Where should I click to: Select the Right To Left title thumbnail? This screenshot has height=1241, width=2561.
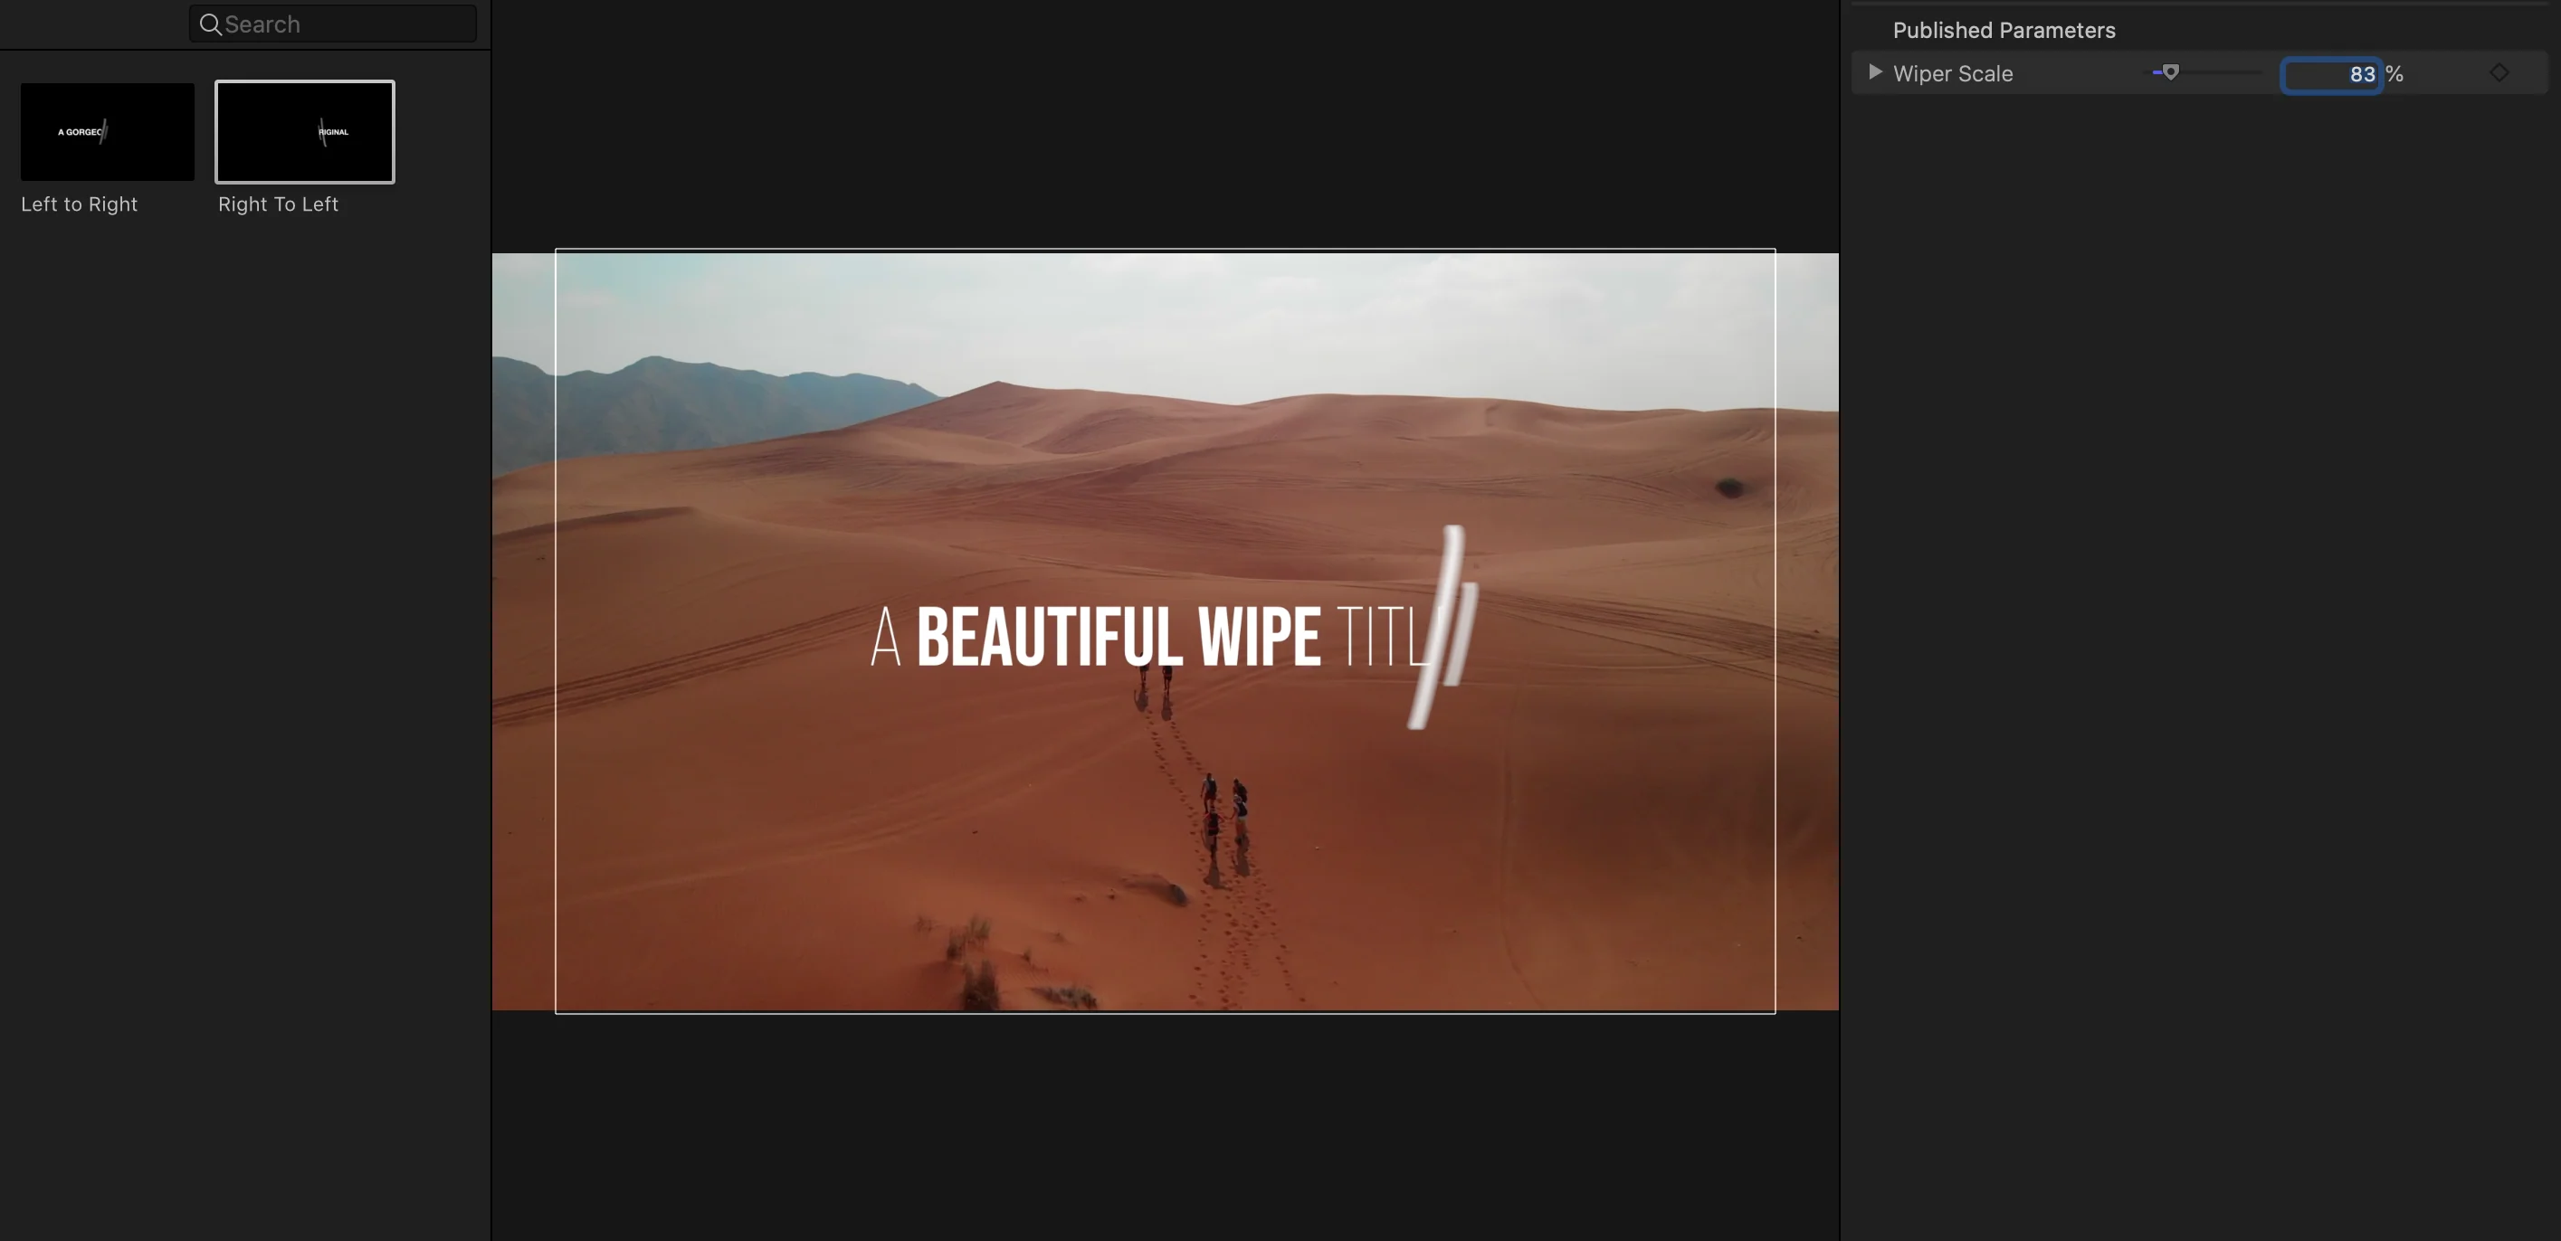coord(305,131)
